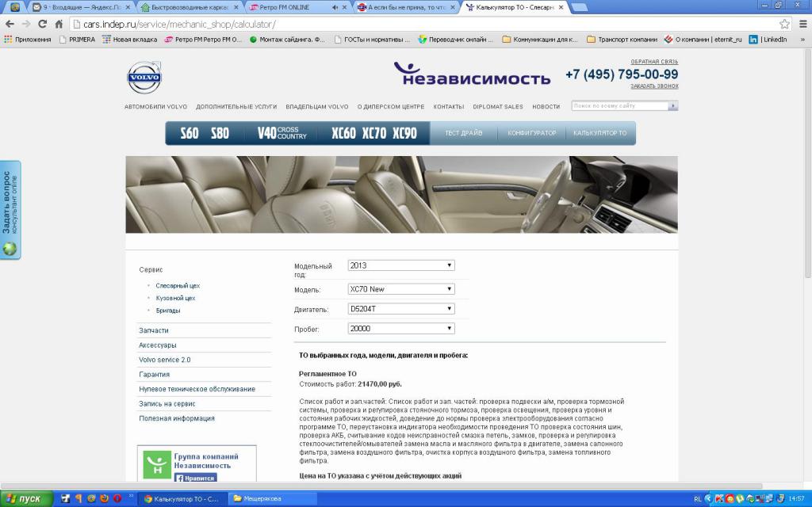Click the Независимость group green logo thumbnail
Image resolution: width=812 pixels, height=507 pixels.
click(x=157, y=464)
